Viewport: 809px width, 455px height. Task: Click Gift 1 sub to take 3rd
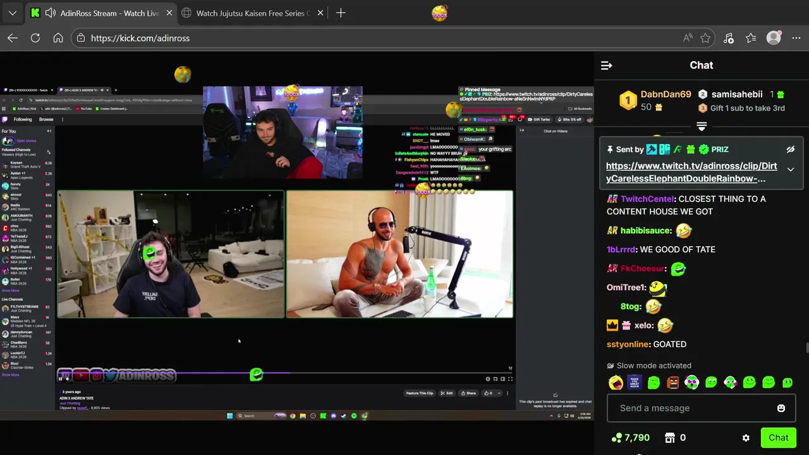click(x=747, y=108)
